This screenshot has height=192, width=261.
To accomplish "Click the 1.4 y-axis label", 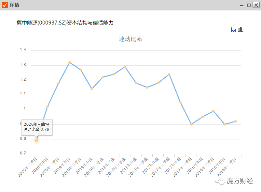I will click(x=23, y=50).
